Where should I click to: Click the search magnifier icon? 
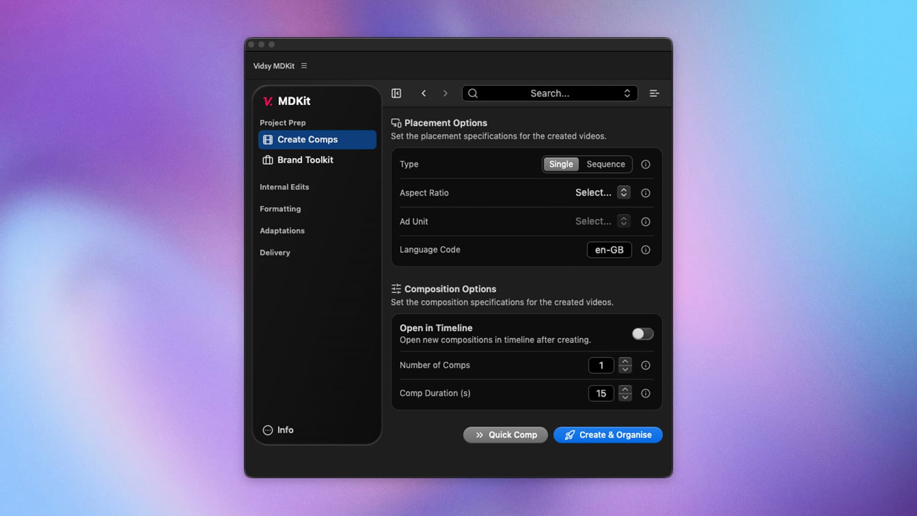tap(473, 93)
